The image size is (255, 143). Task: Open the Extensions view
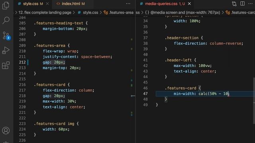pos(6,65)
